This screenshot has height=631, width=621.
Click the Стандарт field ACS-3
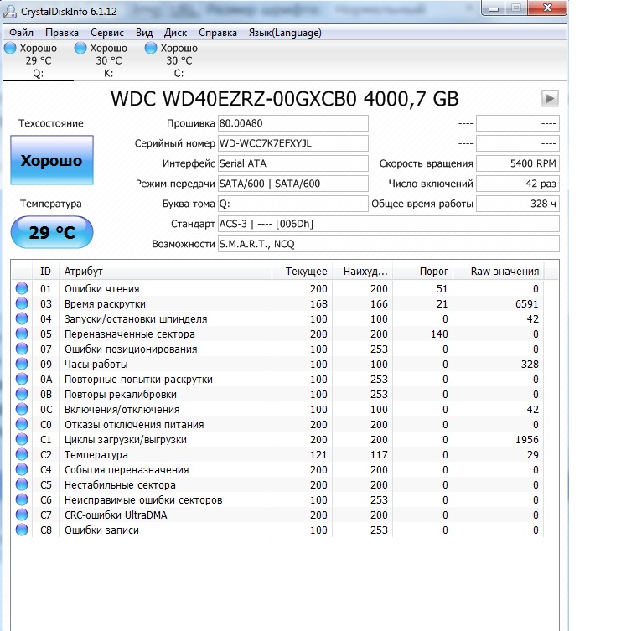(388, 224)
